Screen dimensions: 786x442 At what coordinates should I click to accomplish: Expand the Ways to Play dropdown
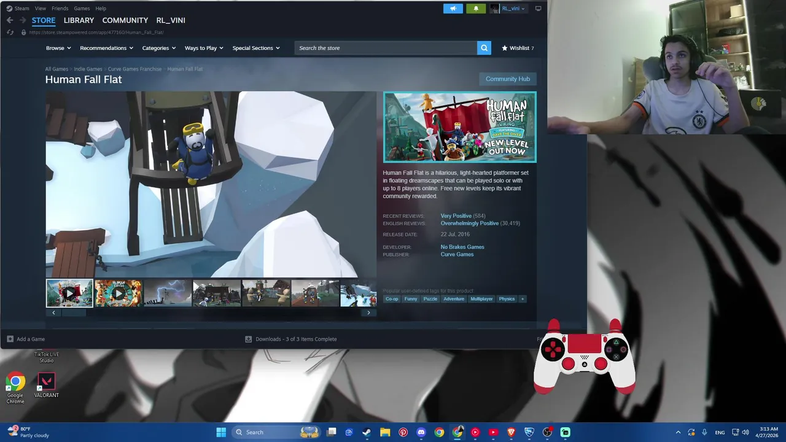tap(204, 48)
